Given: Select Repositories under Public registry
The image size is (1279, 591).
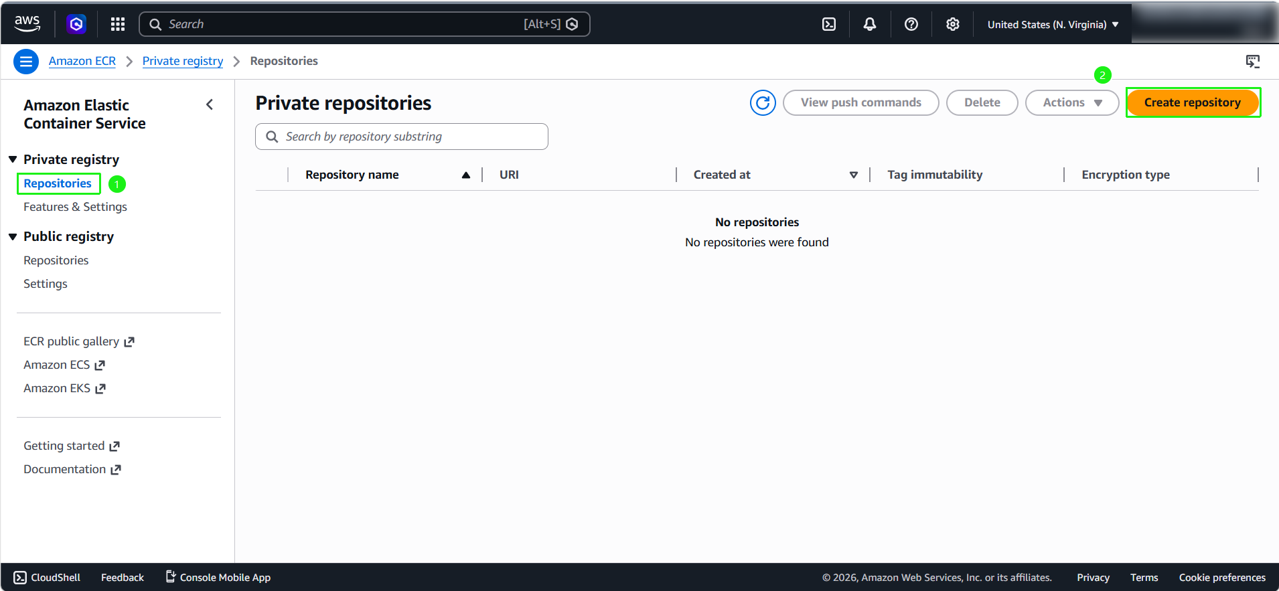Looking at the screenshot, I should point(56,260).
